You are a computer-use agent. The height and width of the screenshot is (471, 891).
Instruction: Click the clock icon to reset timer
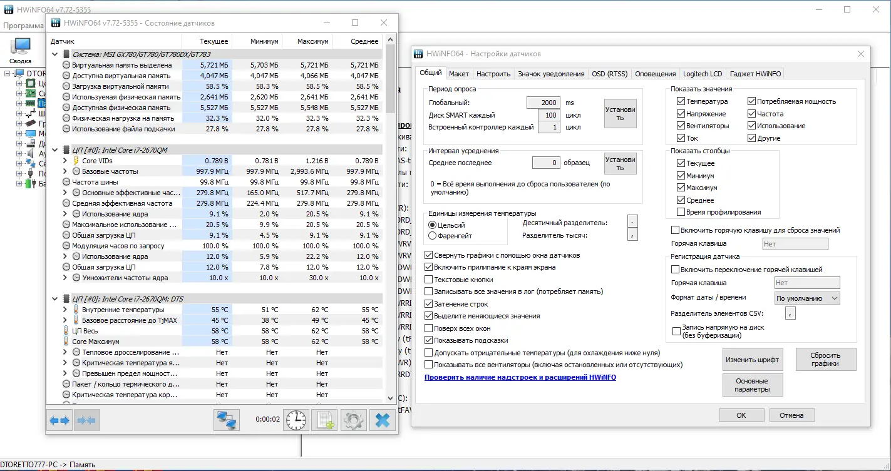pos(296,420)
